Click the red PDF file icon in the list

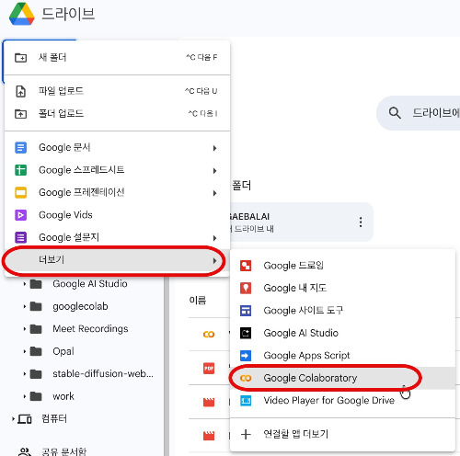209,368
